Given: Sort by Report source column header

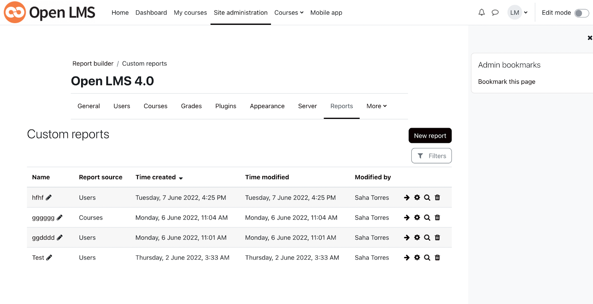Looking at the screenshot, I should pyautogui.click(x=100, y=177).
